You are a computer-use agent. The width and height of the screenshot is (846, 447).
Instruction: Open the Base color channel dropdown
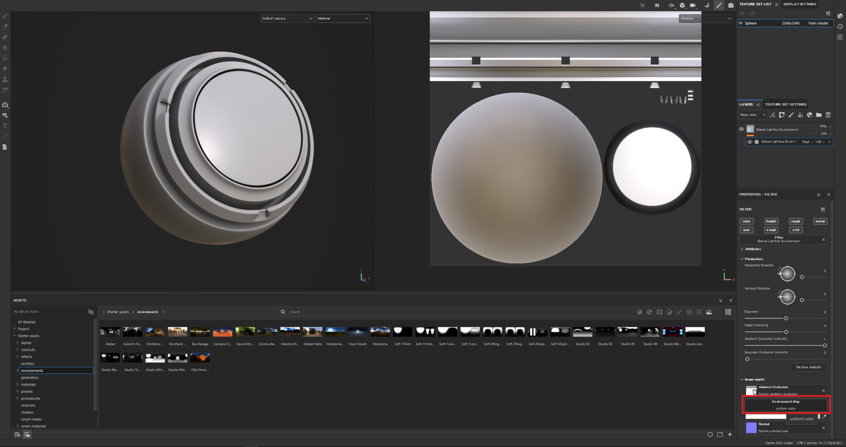tap(753, 114)
